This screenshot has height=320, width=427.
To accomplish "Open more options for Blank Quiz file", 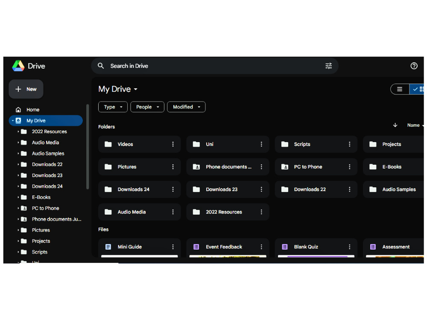I will (350, 247).
